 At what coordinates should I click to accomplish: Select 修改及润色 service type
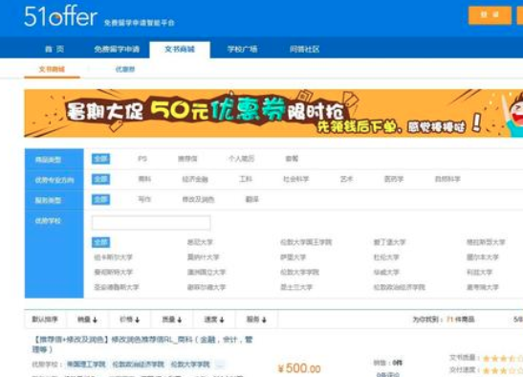(198, 200)
